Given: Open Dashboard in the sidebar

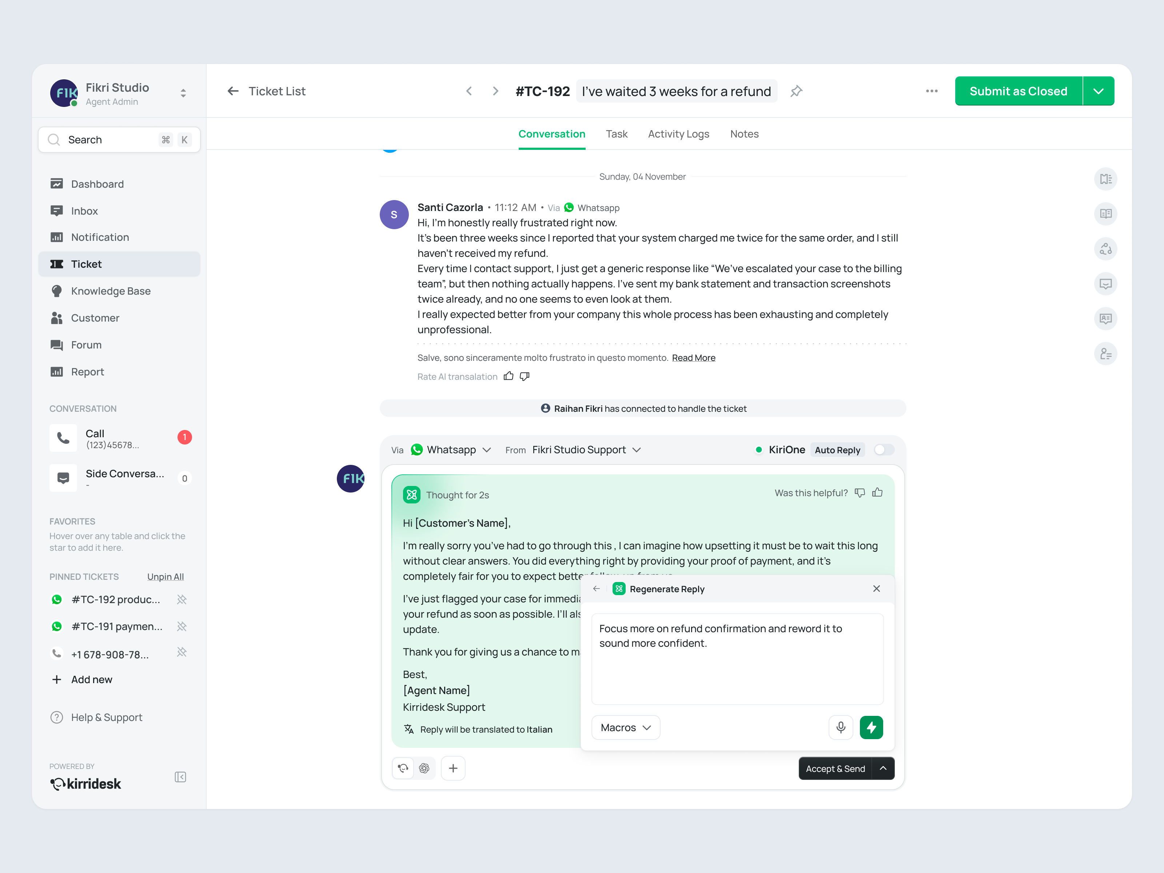Looking at the screenshot, I should coord(119,184).
